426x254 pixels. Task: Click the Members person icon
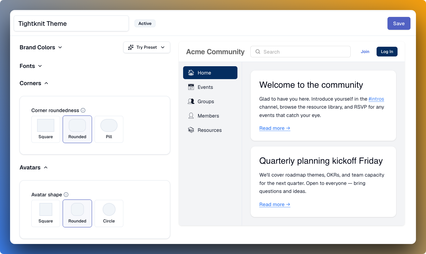click(x=191, y=116)
